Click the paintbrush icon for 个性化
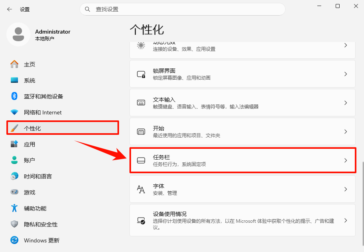Viewport: 364px width, 252px height. tap(14, 128)
